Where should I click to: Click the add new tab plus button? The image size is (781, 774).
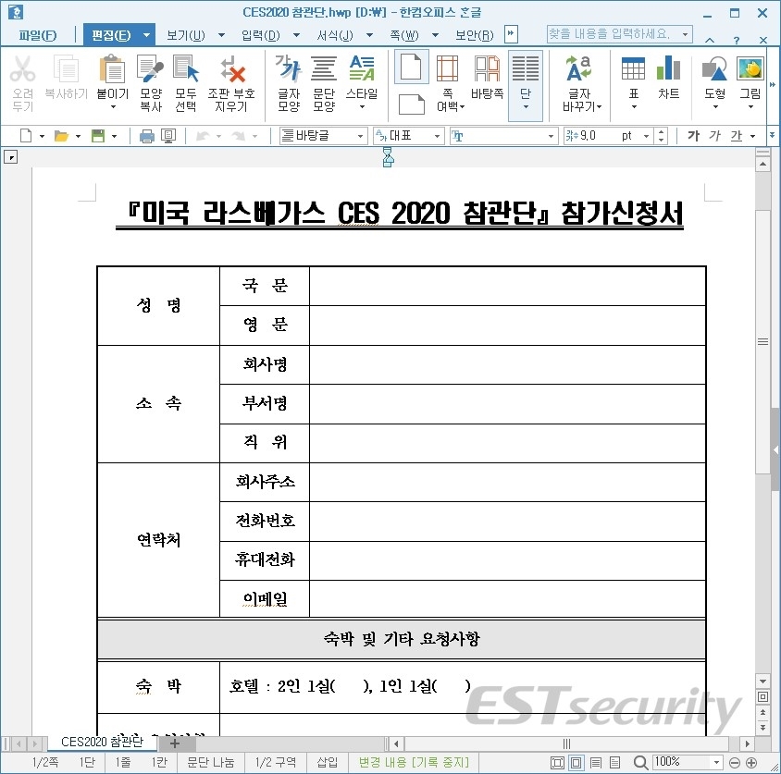tap(175, 743)
